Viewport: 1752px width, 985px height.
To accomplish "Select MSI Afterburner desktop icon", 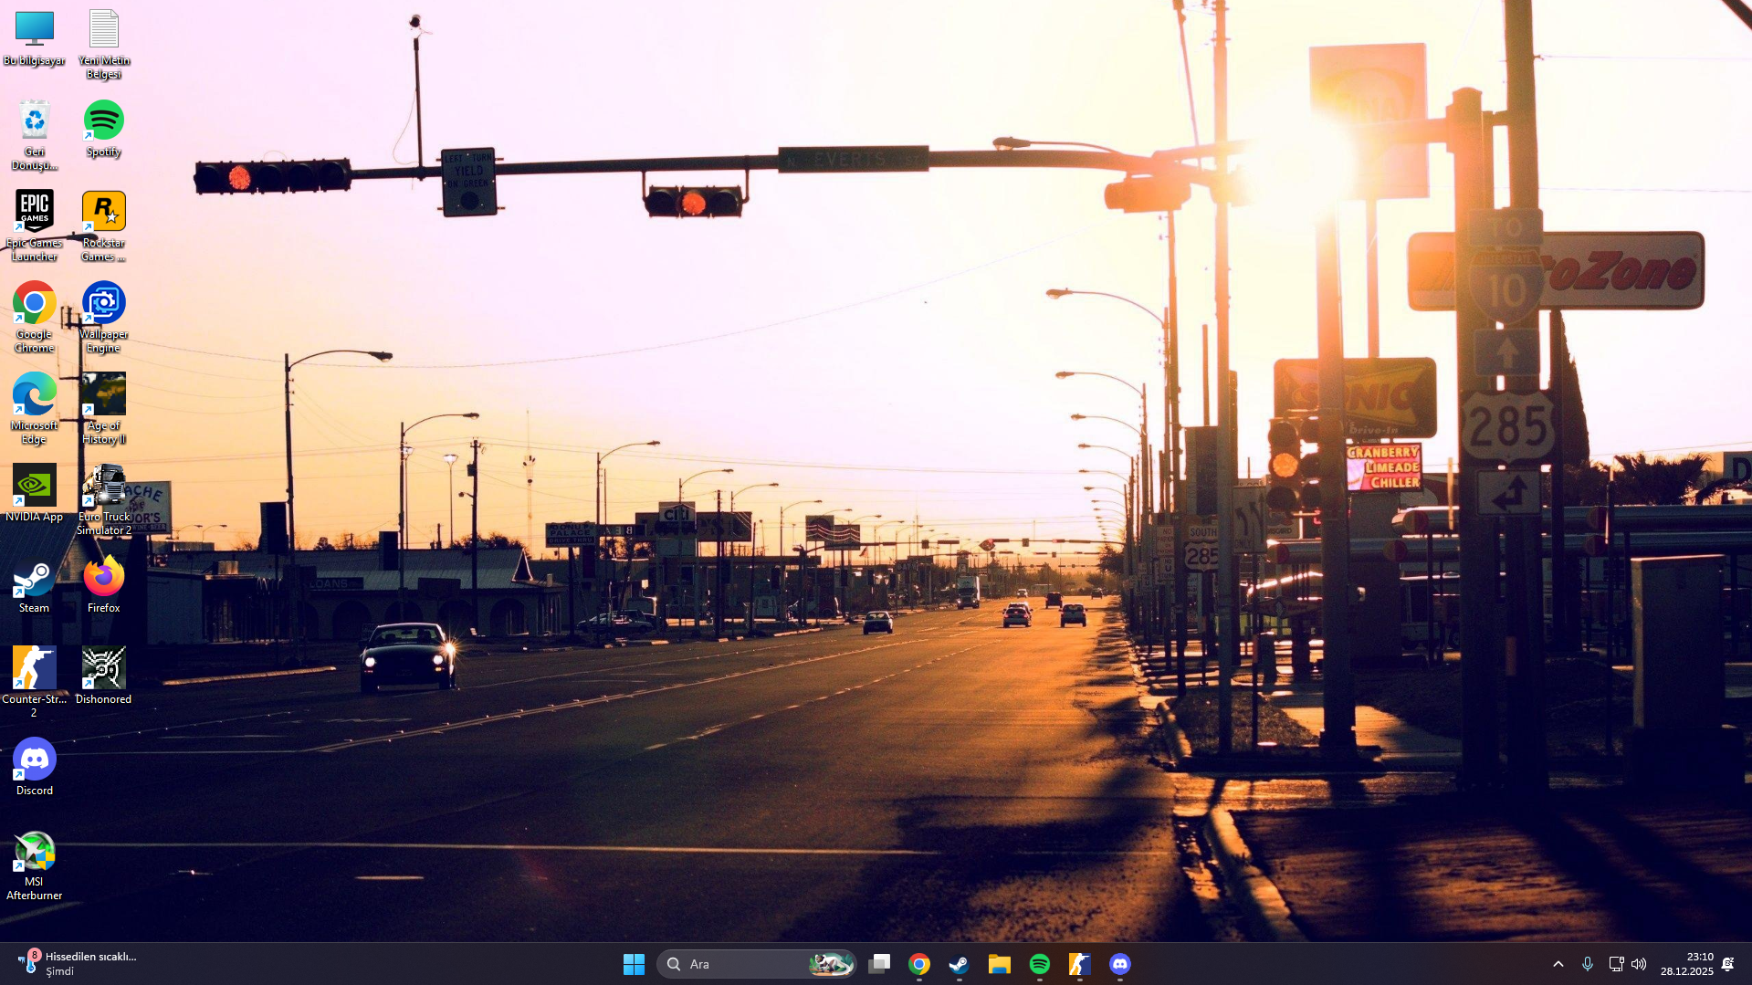I will click(34, 865).
